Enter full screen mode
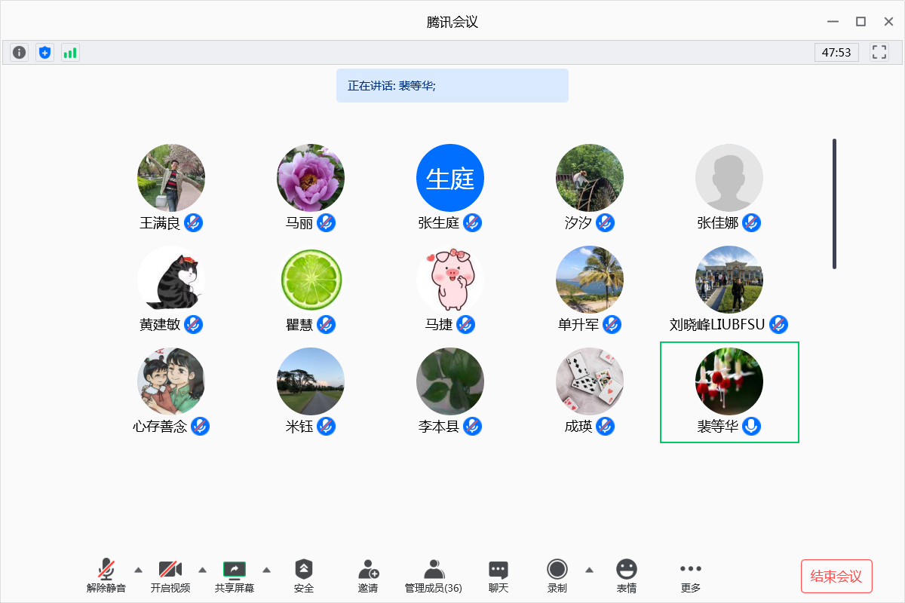The height and width of the screenshot is (603, 905). (x=879, y=52)
